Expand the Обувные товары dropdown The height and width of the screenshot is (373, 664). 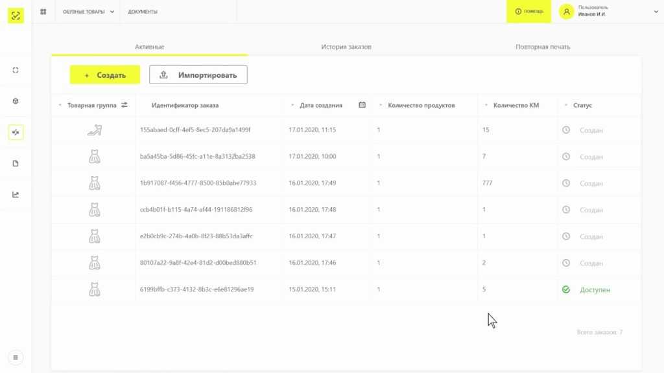click(x=88, y=12)
